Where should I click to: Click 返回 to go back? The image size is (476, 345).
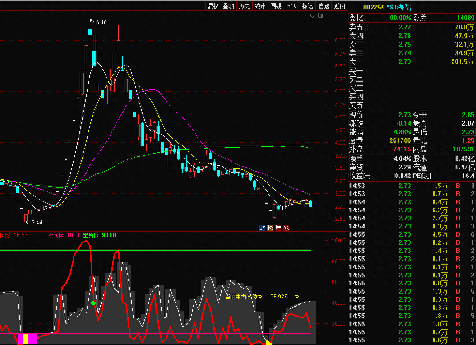click(339, 6)
